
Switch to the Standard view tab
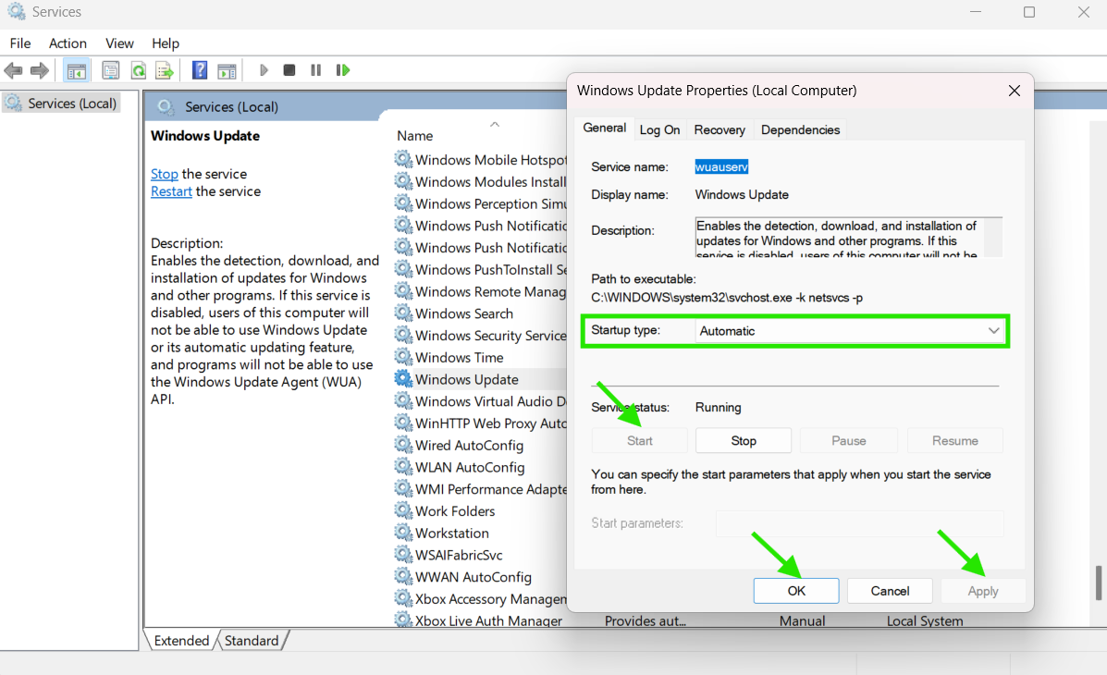tap(252, 641)
